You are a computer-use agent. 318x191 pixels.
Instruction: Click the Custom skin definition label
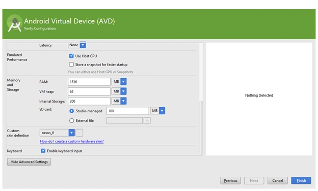(18, 133)
